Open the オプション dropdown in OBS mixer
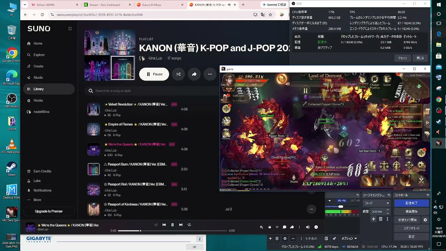The image size is (446, 251). (x=349, y=238)
